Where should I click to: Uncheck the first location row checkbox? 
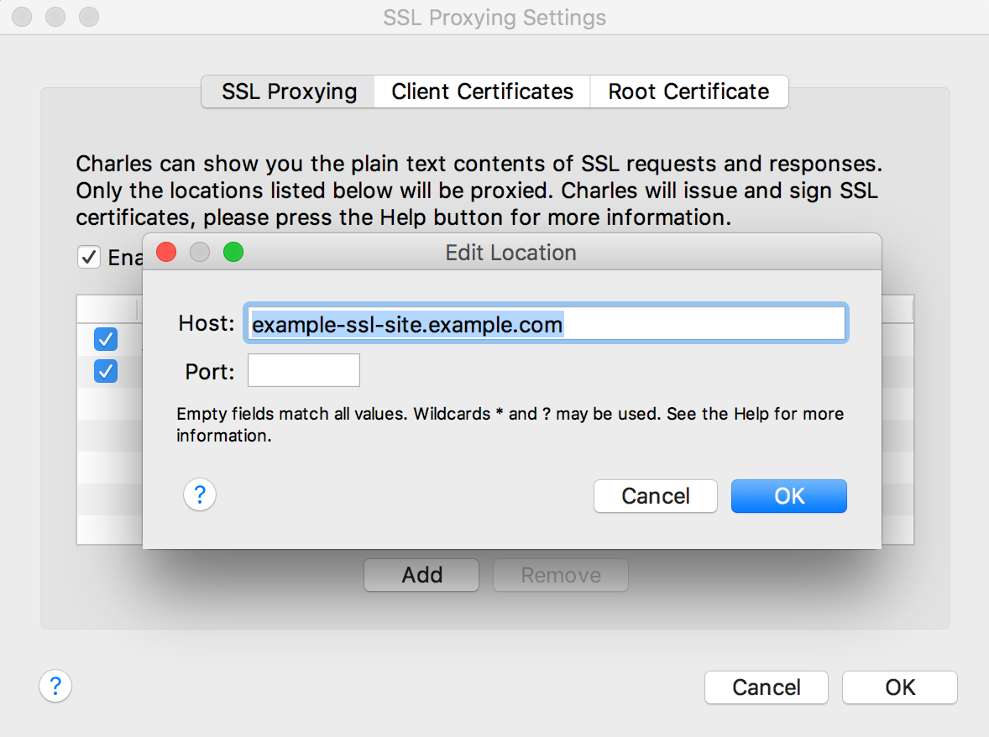pos(105,339)
